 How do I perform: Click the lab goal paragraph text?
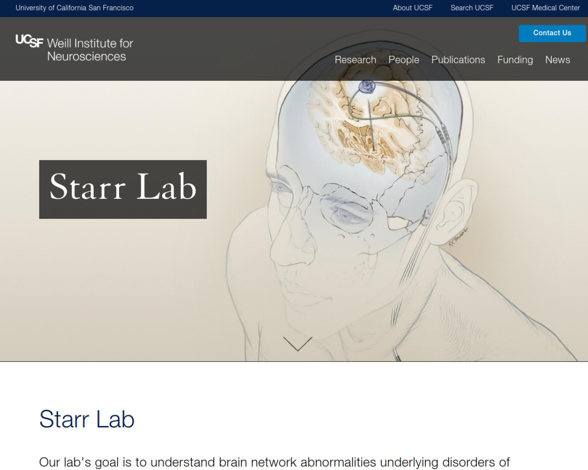(274, 462)
